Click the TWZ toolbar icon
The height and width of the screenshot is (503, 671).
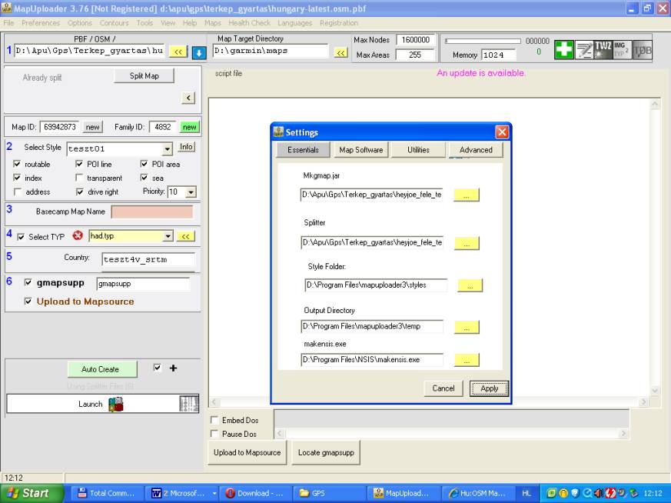pos(603,50)
